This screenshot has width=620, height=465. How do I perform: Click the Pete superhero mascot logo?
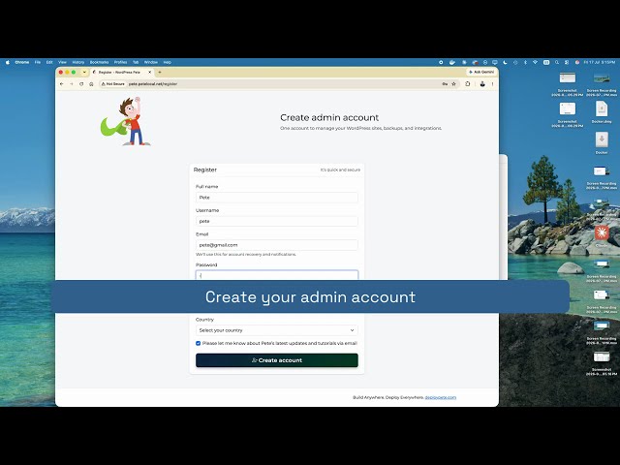[126, 121]
